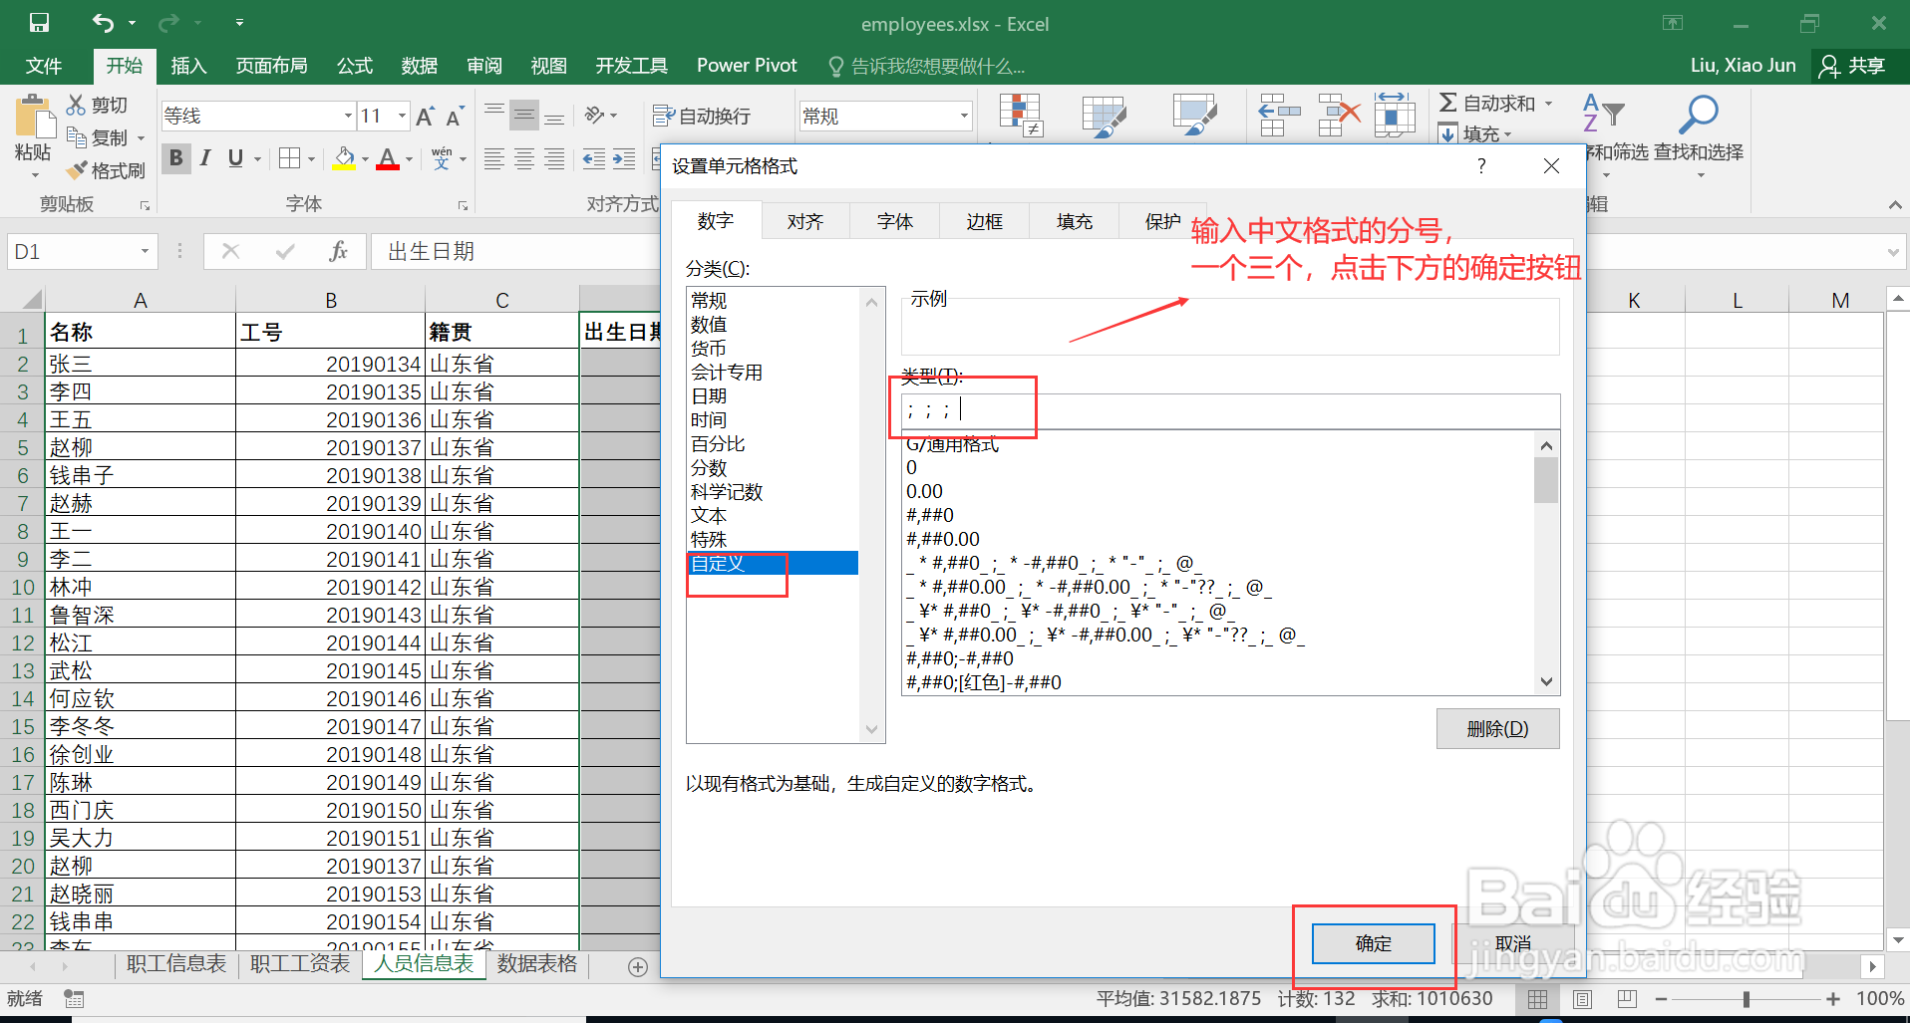Image resolution: width=1910 pixels, height=1023 pixels.
Task: Apply font color using the A icon
Action: (389, 157)
